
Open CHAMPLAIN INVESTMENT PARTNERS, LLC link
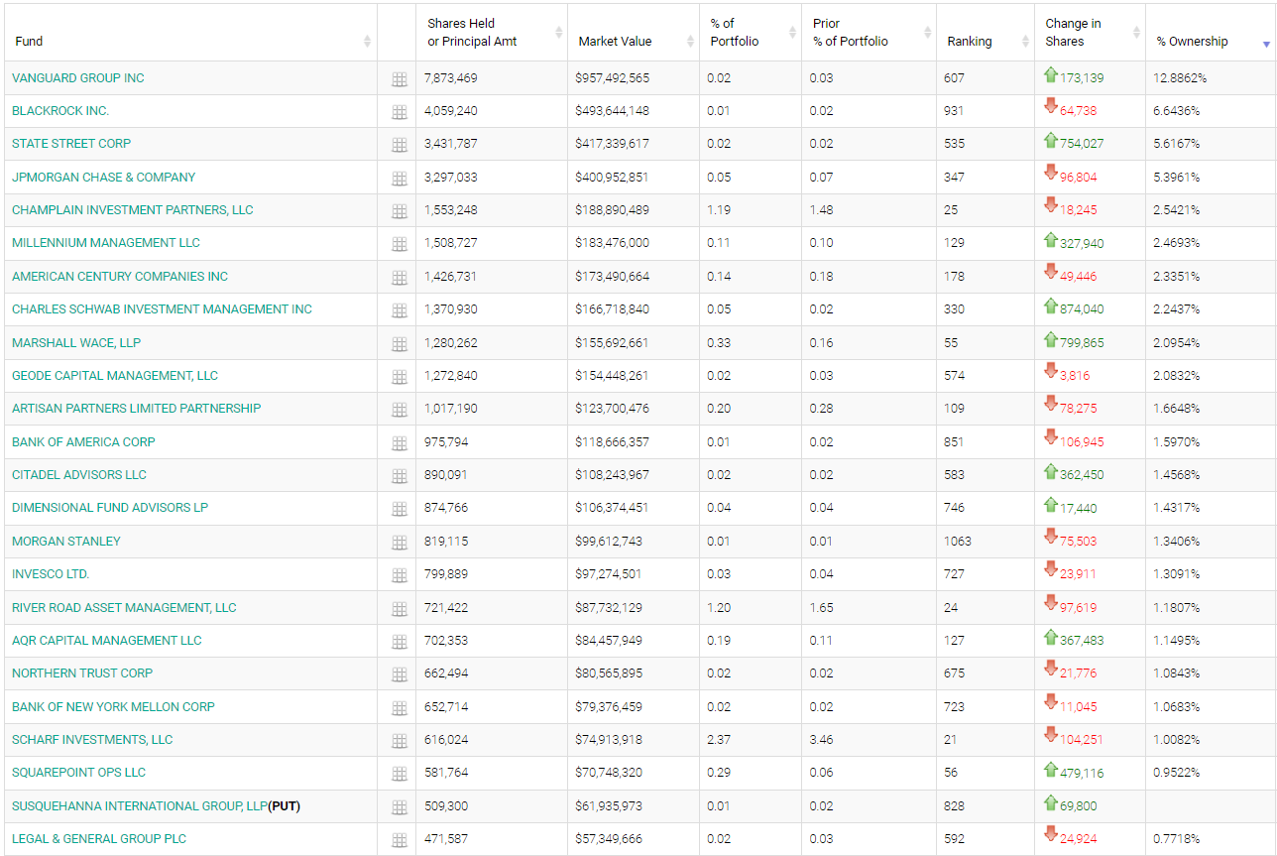(x=133, y=210)
